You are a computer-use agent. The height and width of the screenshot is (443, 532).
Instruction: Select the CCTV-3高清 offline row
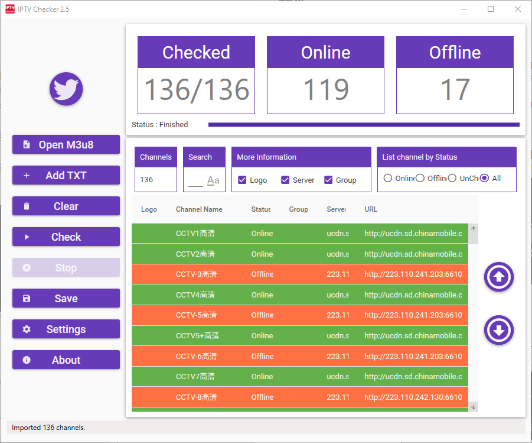[x=300, y=274]
